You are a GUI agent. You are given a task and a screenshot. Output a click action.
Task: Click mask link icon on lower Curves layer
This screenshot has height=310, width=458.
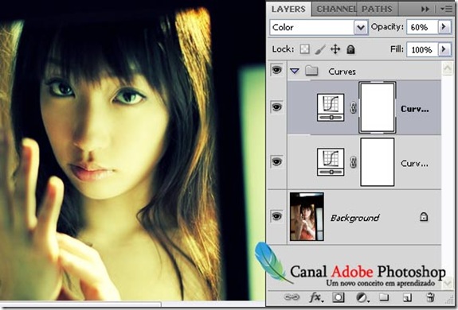(353, 162)
